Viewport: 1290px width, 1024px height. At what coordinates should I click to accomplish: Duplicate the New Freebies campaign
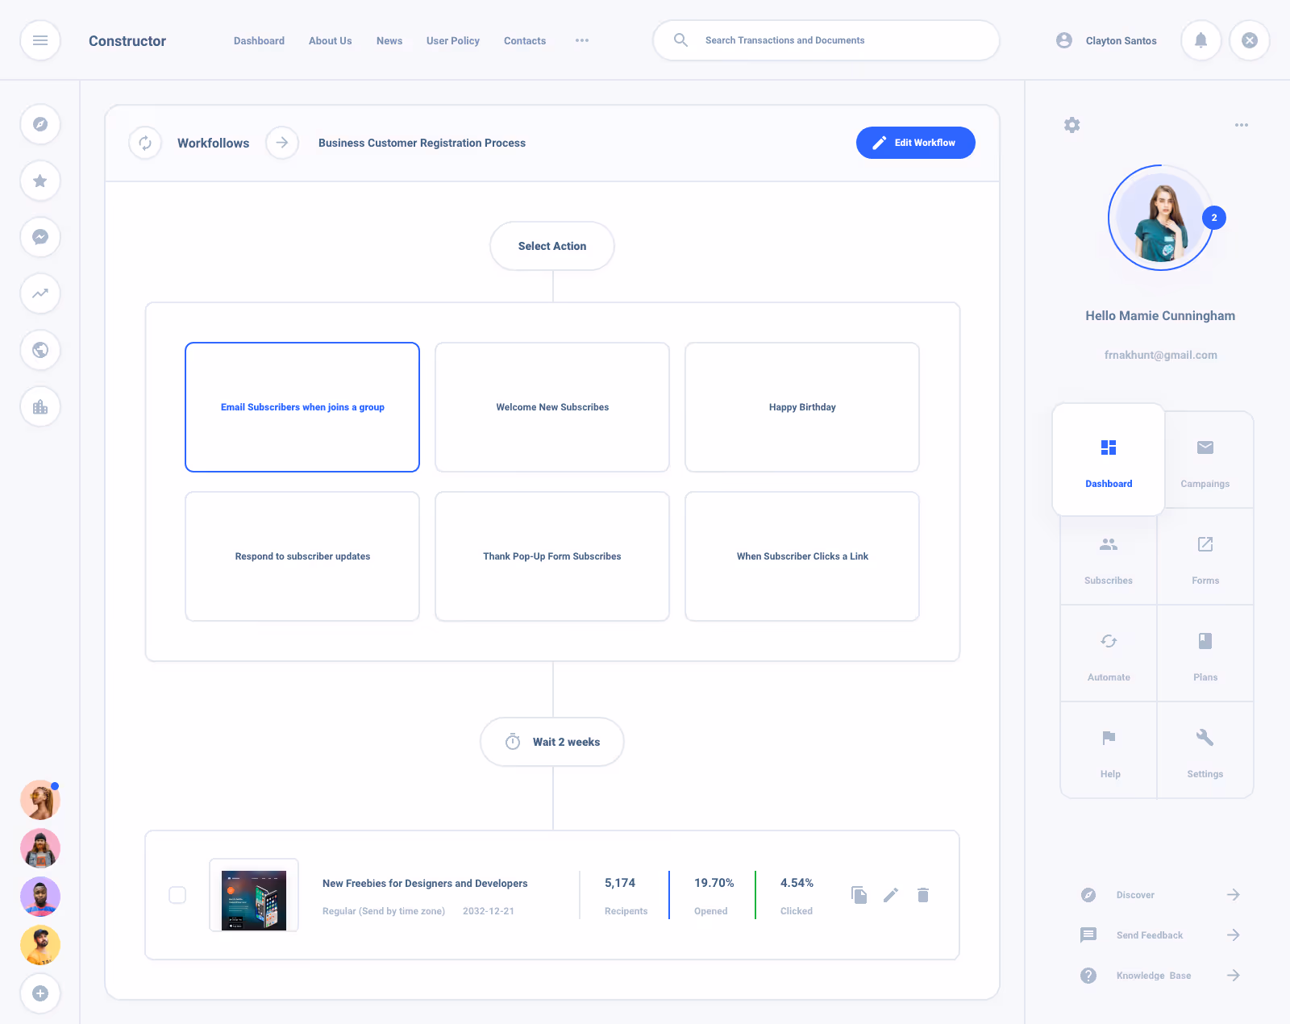click(859, 895)
